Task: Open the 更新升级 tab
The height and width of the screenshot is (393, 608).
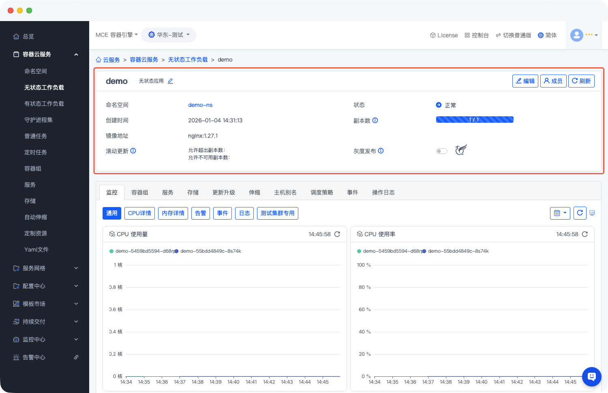Action: coord(224,192)
